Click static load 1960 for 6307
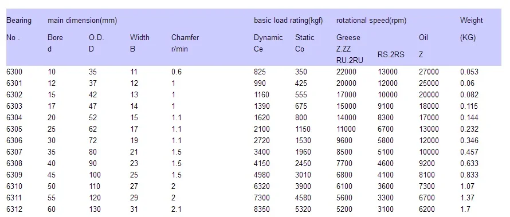Screen dimensions: 510x217 [303, 152]
